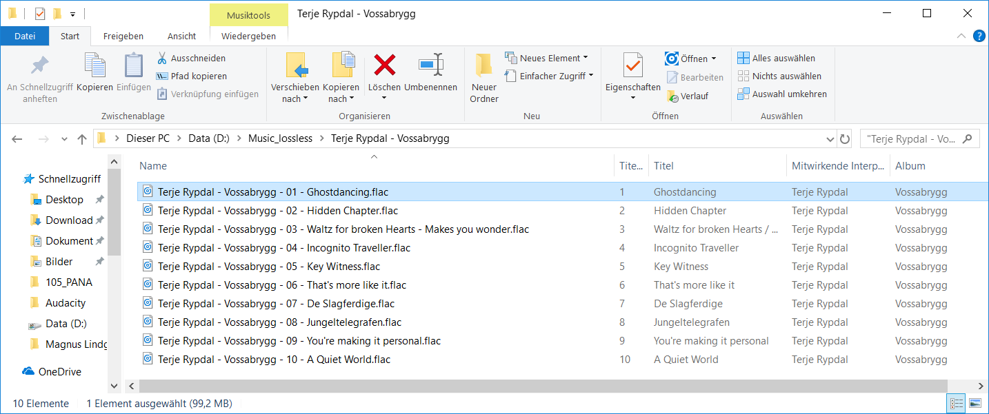Screen dimensions: 989x414
Task: Click Auswahl umkehren
Action: pyautogui.click(x=781, y=94)
